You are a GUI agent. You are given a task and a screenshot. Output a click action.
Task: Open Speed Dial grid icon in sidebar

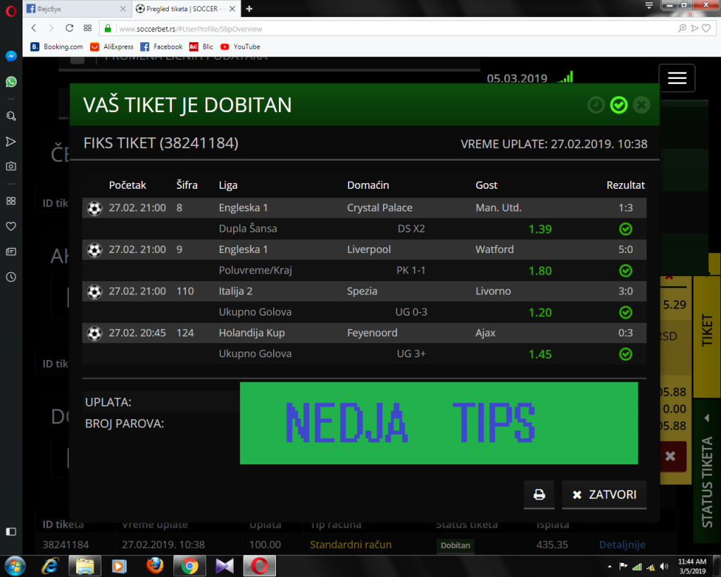click(x=11, y=201)
